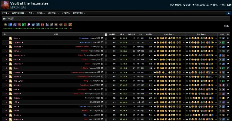Screen dimensions: 232x121
Task: Click the Vault of the Incarnates zone portrait
Action: pyautogui.click(x=5, y=5)
